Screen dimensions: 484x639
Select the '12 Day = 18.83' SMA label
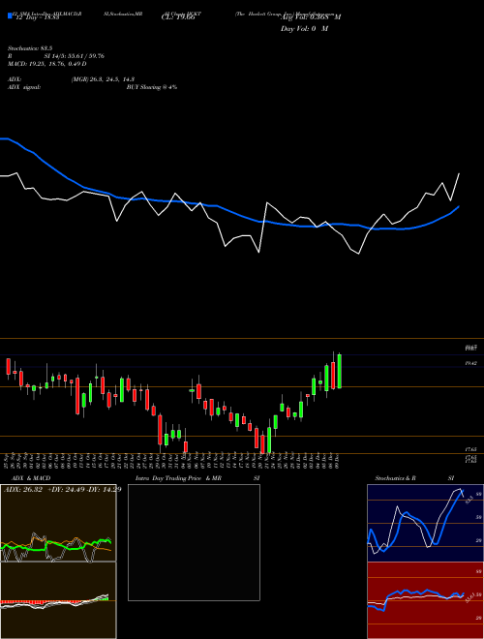[36, 17]
